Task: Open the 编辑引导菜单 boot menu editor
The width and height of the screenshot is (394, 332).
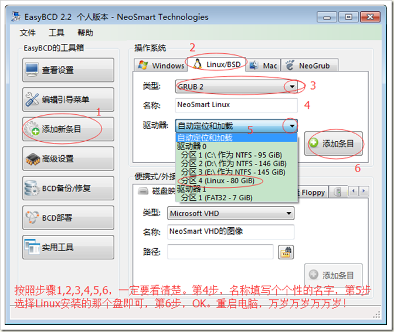Action: tap(68, 100)
